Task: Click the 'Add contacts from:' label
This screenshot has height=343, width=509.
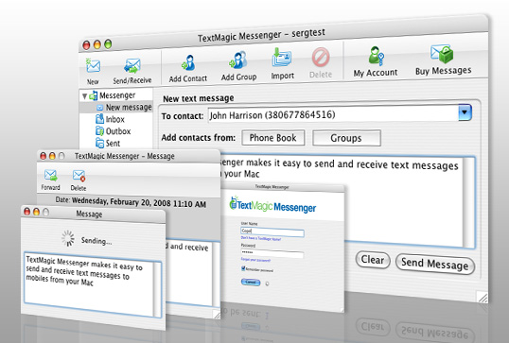Action: pos(199,137)
